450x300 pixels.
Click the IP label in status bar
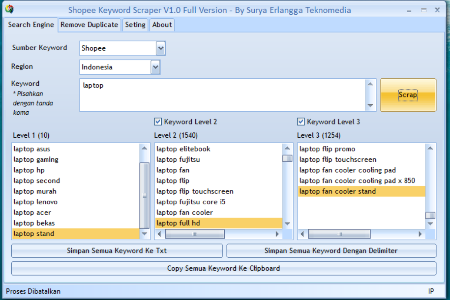click(x=431, y=291)
